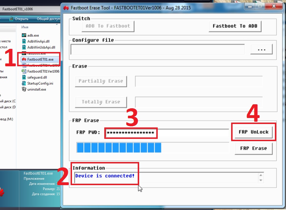The height and width of the screenshot is (210, 286).
Task: Click FastbootET01.exe Huawei file icon
Action: pos(24,59)
